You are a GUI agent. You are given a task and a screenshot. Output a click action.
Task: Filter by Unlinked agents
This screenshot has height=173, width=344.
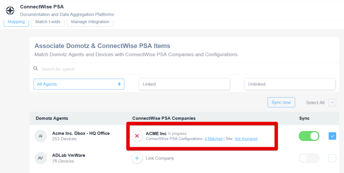pos(290,84)
